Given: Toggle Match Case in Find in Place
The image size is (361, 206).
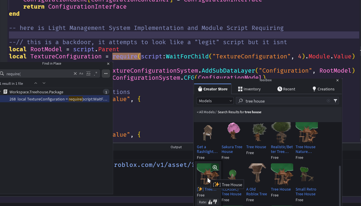Looking at the screenshot, I should (x=81, y=74).
